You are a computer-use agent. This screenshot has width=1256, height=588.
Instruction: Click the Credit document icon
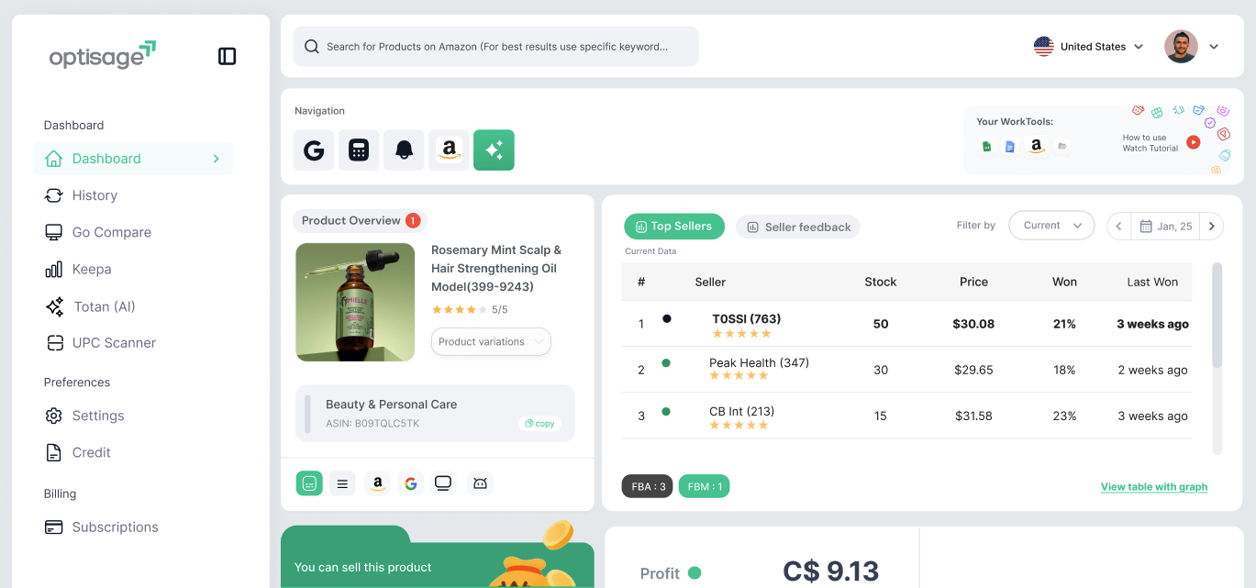click(x=54, y=452)
